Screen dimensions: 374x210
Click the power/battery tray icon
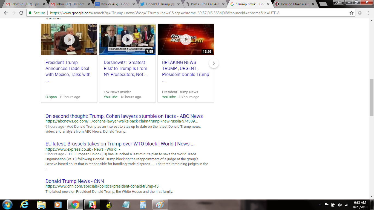coord(333,205)
